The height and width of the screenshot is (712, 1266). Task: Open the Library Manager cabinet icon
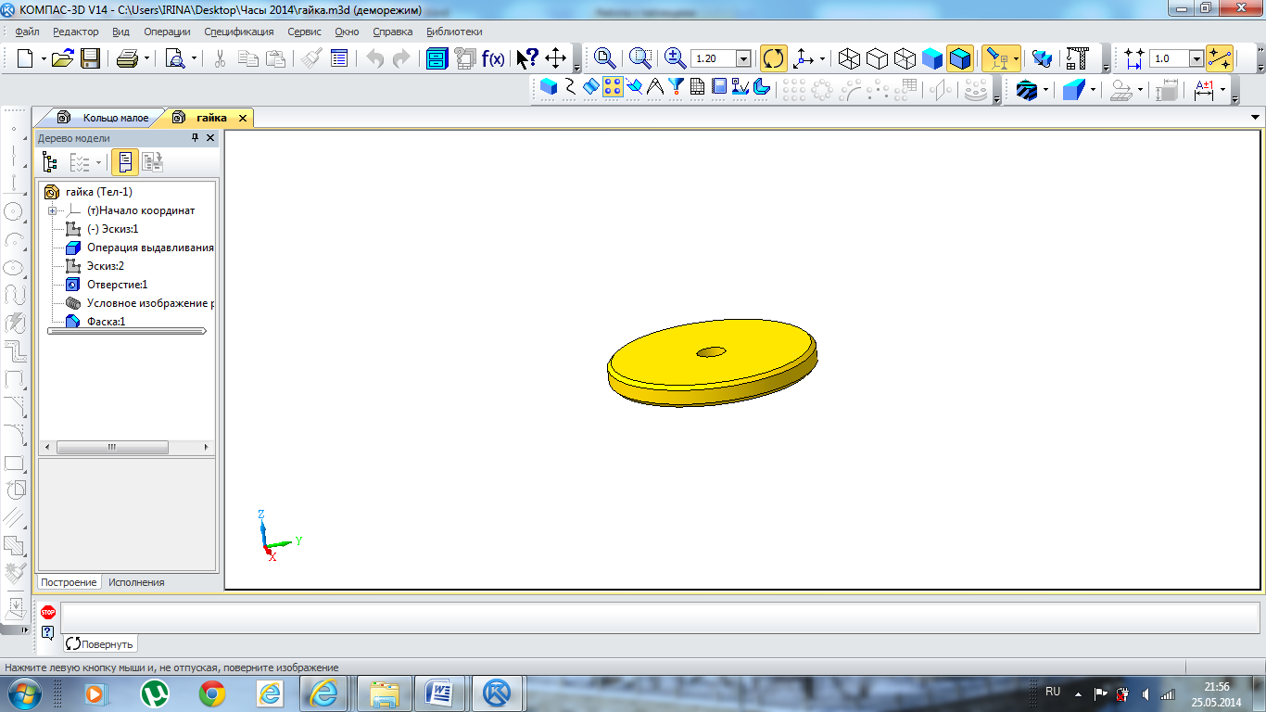click(x=437, y=58)
